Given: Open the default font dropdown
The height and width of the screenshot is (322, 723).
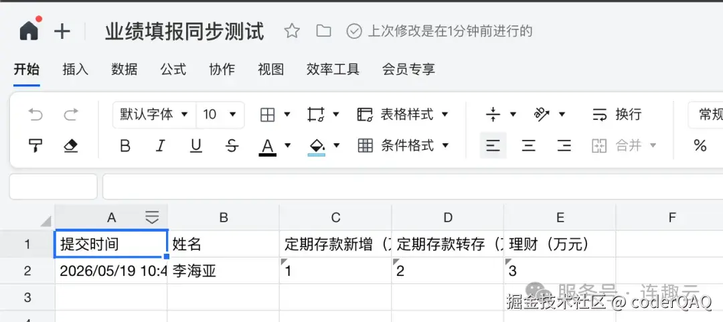Looking at the screenshot, I should point(154,114).
